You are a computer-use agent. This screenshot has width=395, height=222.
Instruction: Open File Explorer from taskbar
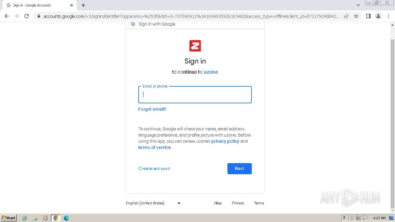coord(35,218)
